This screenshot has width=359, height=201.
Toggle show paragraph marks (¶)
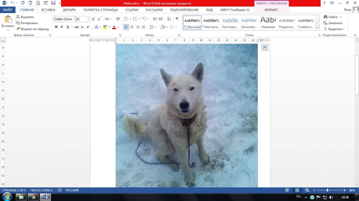coord(177,19)
